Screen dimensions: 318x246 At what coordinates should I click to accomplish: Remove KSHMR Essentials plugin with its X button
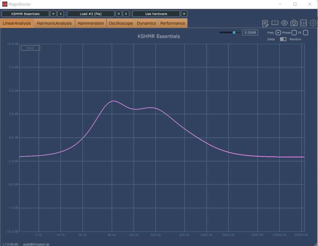61,14
